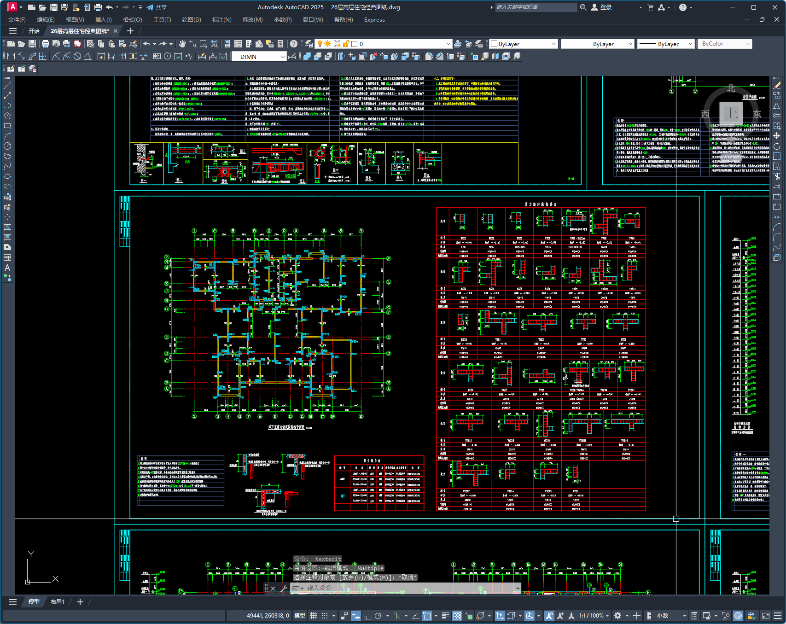The image size is (786, 624).
Task: Toggle Ortho mode in status bar
Action: 367,616
